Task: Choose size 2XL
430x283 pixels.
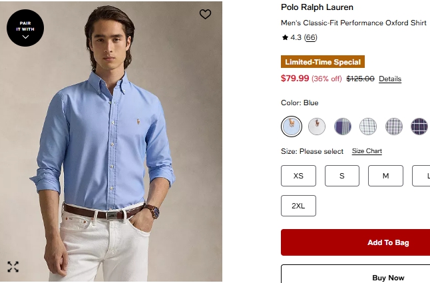Action: (298, 206)
